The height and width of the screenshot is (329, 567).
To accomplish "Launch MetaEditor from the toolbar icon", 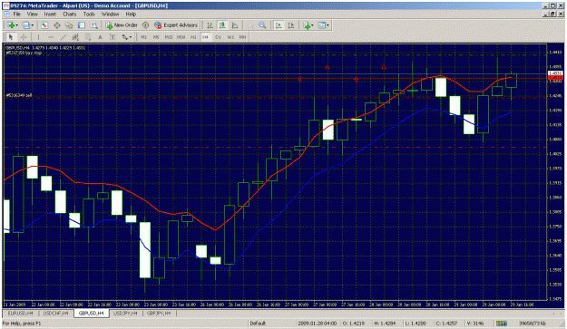I will click(145, 25).
